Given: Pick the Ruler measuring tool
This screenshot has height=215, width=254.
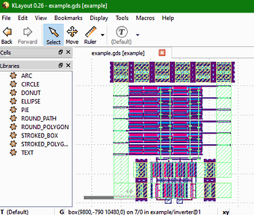Looking at the screenshot, I should (x=90, y=35).
